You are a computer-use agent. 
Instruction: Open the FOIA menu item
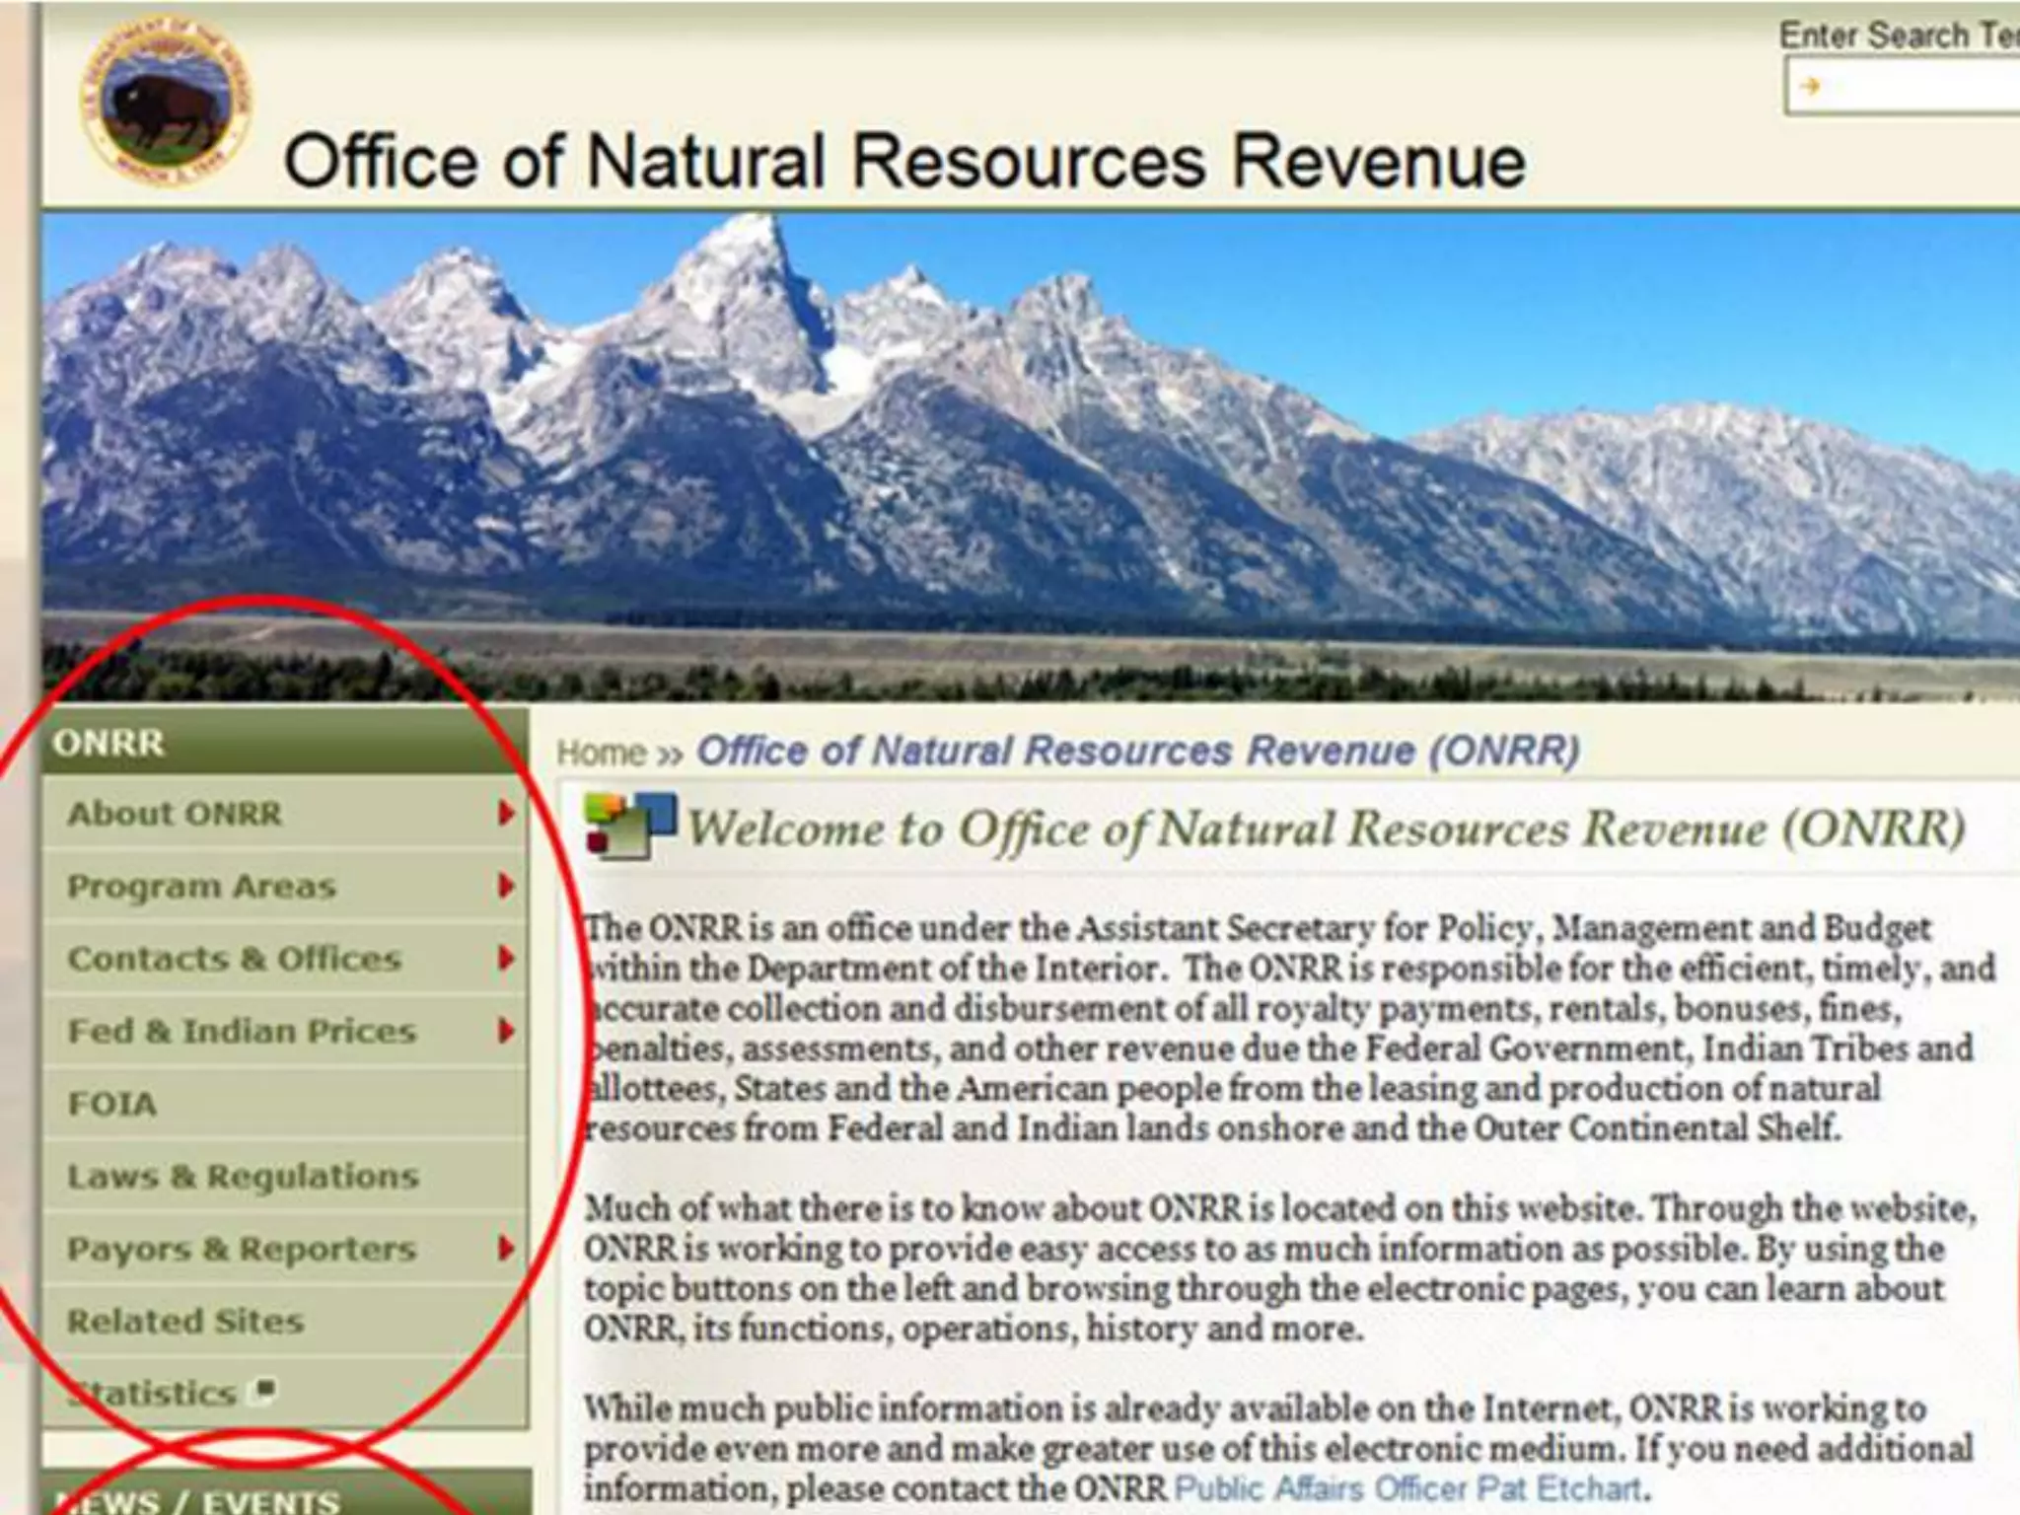click(x=111, y=1104)
